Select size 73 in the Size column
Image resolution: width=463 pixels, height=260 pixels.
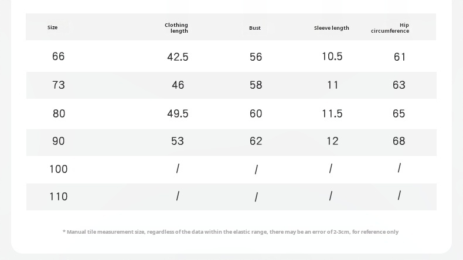pyautogui.click(x=59, y=85)
